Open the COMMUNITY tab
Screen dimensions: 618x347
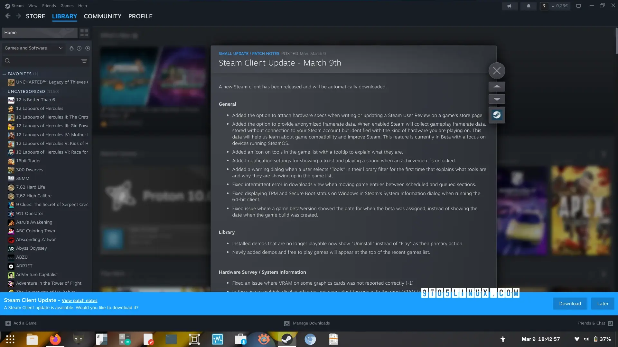[x=102, y=16]
